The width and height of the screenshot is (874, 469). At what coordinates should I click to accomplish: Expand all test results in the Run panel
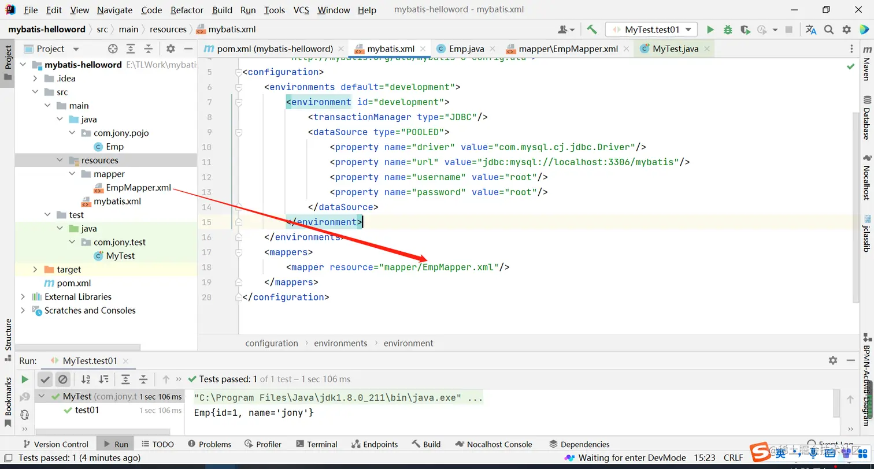pos(125,379)
